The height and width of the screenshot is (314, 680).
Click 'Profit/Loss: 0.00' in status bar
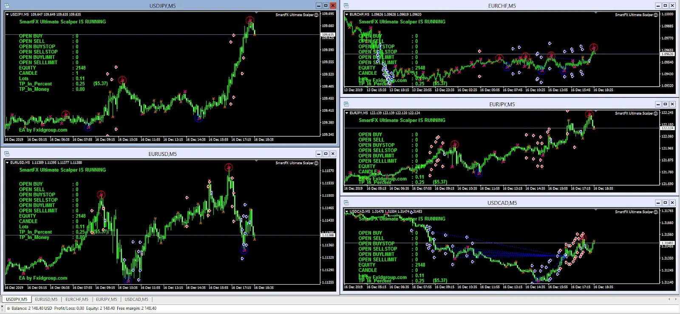(69, 308)
